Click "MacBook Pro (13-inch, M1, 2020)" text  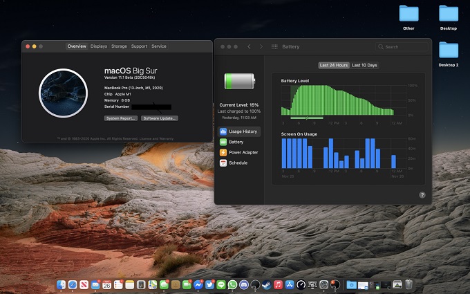point(133,88)
